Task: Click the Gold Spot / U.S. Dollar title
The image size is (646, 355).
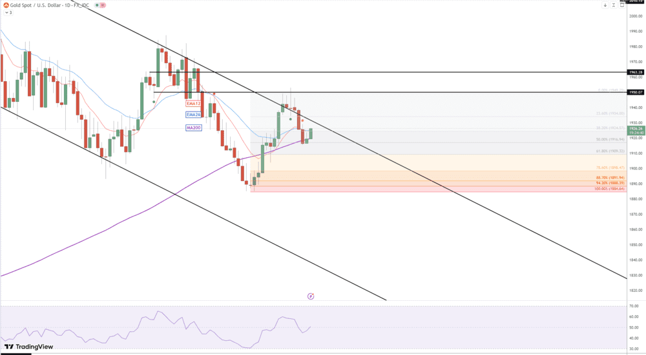Action: (37, 5)
